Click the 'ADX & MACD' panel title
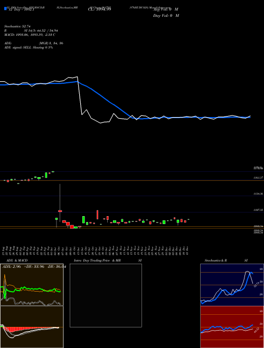Image resolution: width=264 pixels, height=348 pixels. tap(17, 260)
